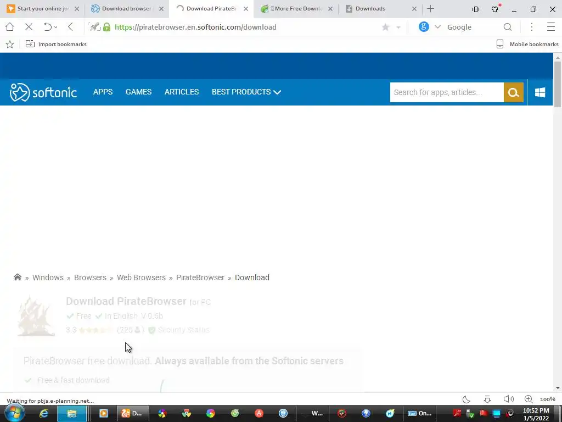Screen dimensions: 562x422
Task: Bookmark this page with the star icon
Action: pos(386,27)
